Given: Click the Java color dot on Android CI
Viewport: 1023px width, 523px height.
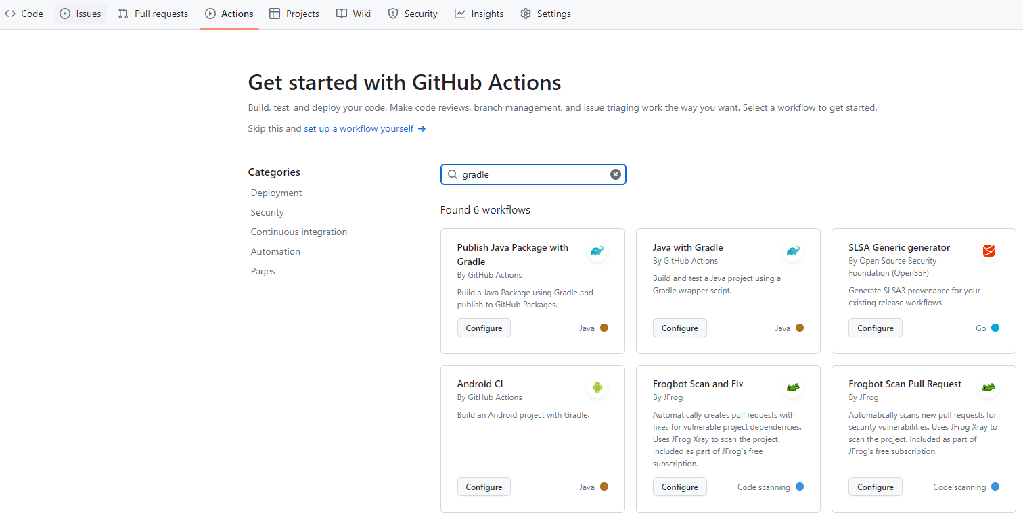Looking at the screenshot, I should click(604, 487).
